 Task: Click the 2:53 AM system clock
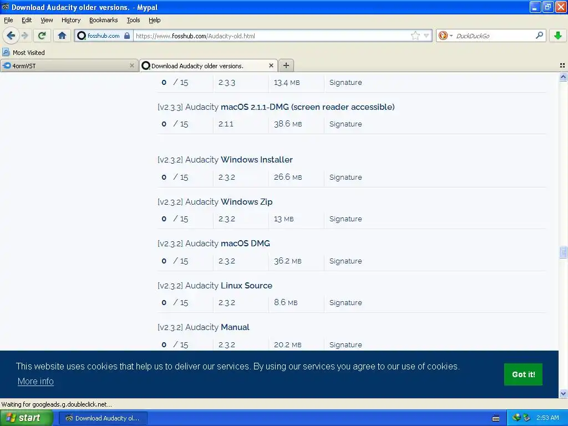pyautogui.click(x=547, y=418)
